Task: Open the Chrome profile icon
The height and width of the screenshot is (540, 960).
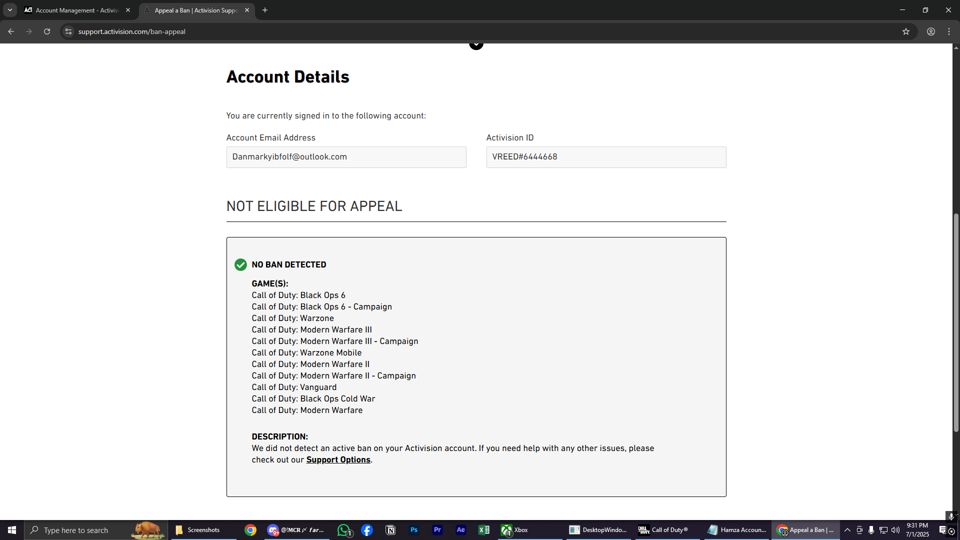Action: coord(931,31)
